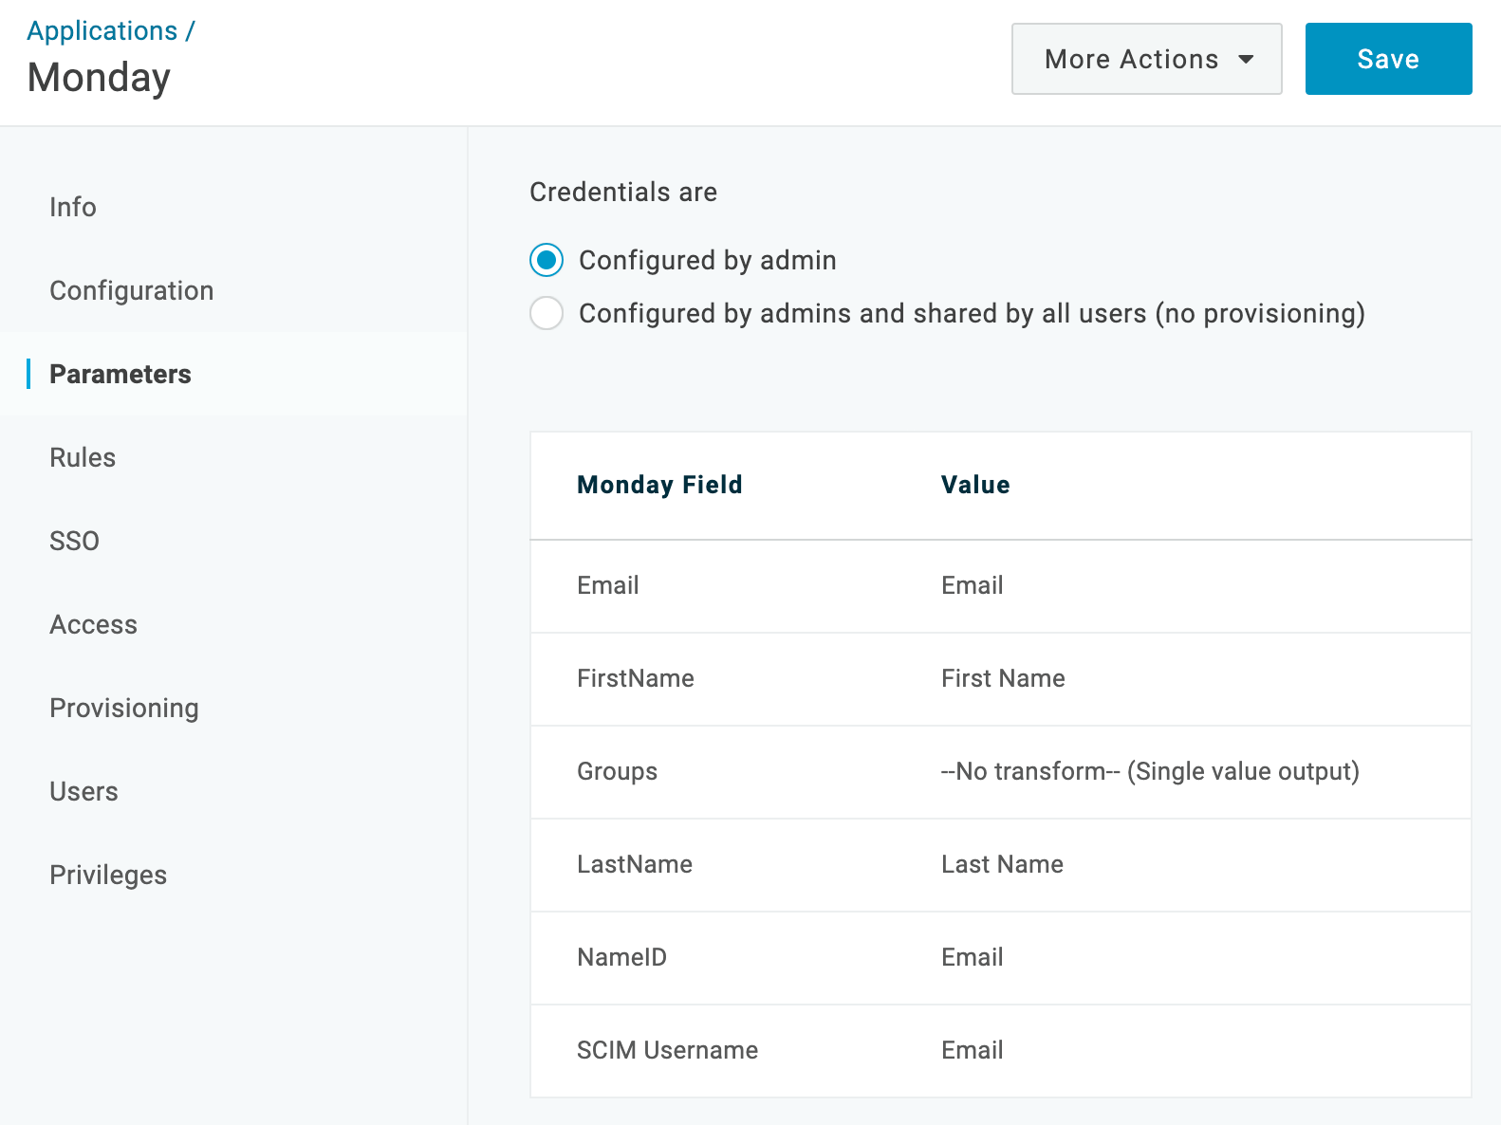This screenshot has width=1501, height=1125.
Task: Select 'Configured by admin' radio option
Action: [547, 260]
